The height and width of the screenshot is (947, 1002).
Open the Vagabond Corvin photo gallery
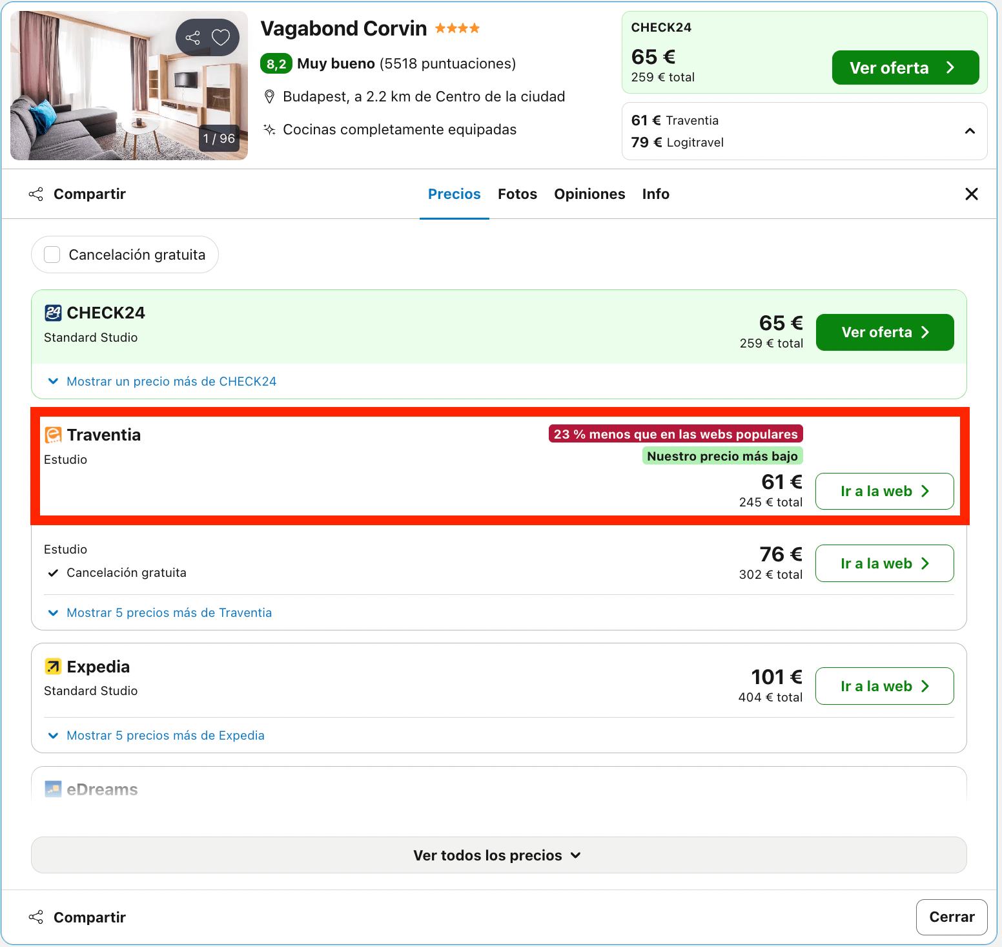click(x=129, y=85)
